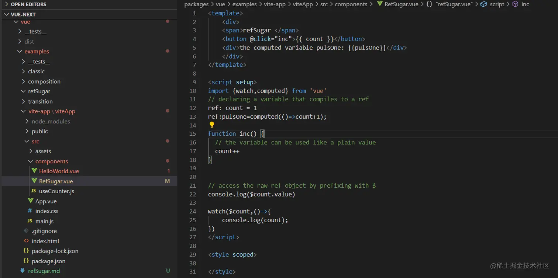Click the braces icon before "refSugar.vue" breadcrumb
558x278 pixels.
(429, 4)
